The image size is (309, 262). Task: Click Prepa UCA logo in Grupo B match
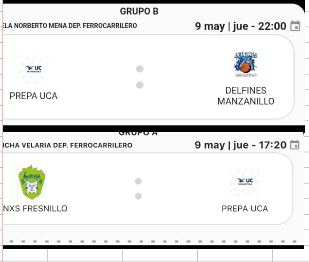point(34,69)
